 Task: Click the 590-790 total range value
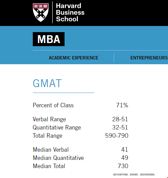coord(117,136)
